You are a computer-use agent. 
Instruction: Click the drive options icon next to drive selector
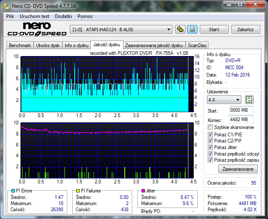pos(180,29)
